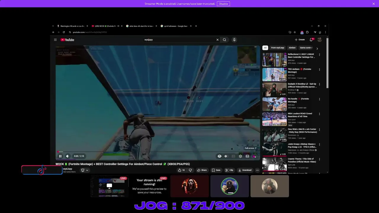Open options menu for No hoodie video

[319, 99]
